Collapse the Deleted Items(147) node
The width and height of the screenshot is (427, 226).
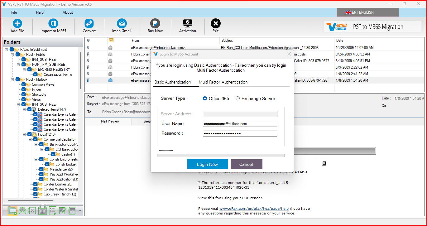tap(24, 109)
